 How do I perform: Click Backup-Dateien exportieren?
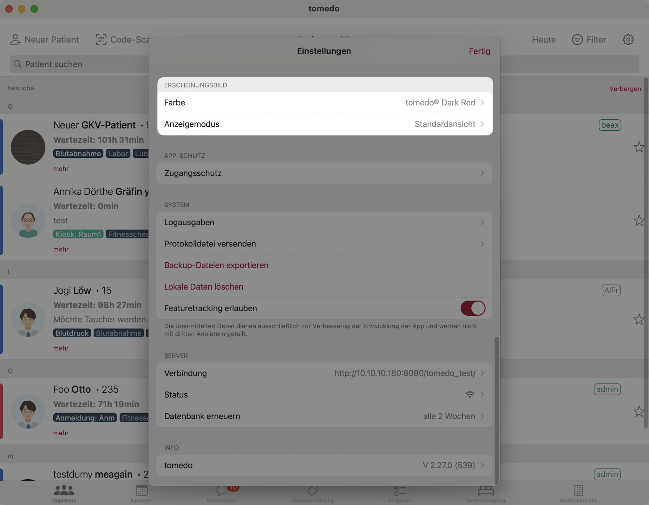[x=216, y=265]
